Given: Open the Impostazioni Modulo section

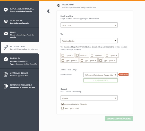Looking at the screenshot, I should (x=19, y=10).
